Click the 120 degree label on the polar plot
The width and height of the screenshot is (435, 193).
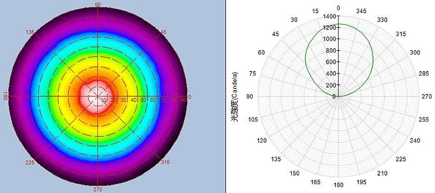[x=262, y=140]
